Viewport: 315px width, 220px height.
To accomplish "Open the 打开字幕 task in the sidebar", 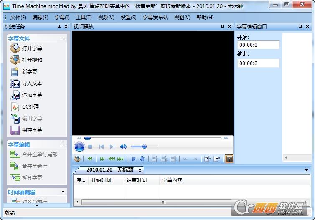I will [x=26, y=48].
